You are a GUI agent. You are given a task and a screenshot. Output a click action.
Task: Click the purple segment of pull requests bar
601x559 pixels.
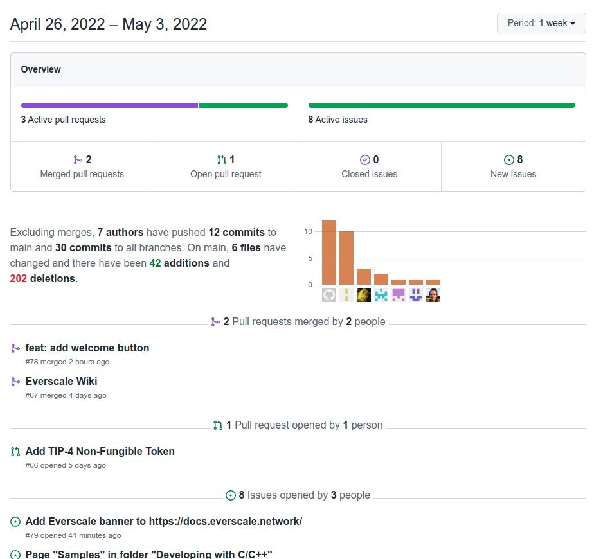(109, 105)
